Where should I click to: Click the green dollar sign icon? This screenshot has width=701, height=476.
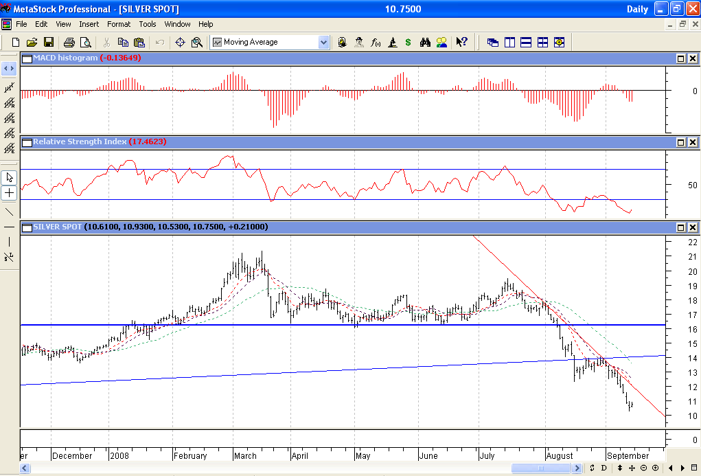pyautogui.click(x=408, y=42)
